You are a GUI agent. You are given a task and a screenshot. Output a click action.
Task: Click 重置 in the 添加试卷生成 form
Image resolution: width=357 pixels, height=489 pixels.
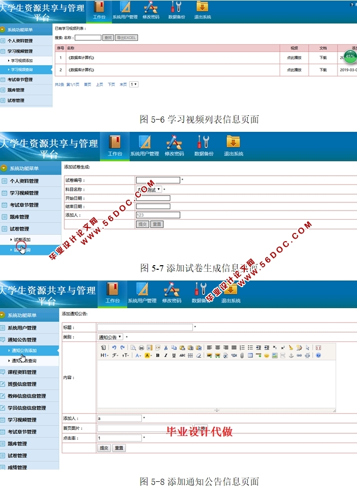tap(157, 224)
